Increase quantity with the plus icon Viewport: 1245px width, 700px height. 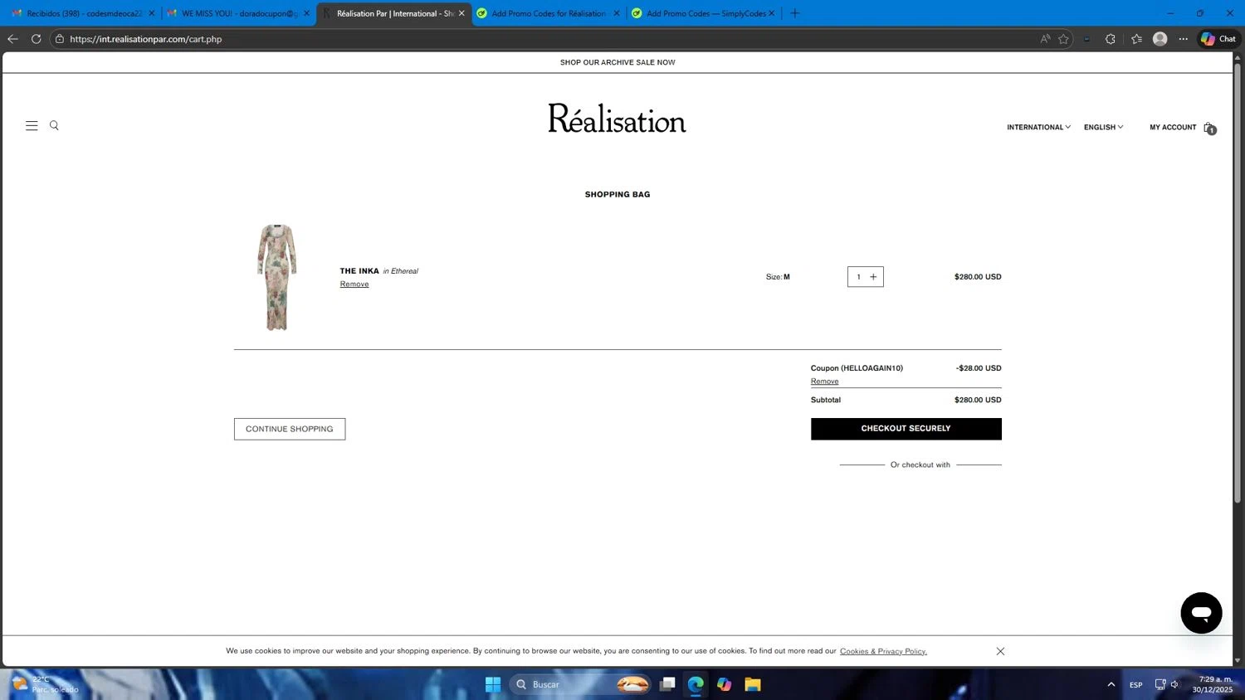point(873,277)
